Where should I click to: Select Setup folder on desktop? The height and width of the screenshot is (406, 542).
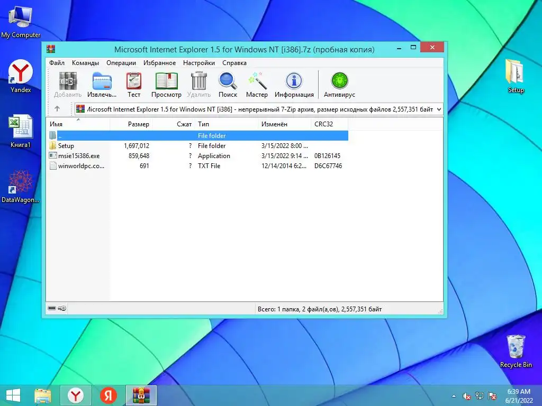516,76
